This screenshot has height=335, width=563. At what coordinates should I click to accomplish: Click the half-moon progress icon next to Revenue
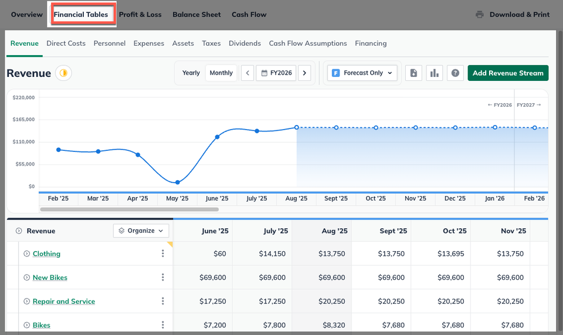pyautogui.click(x=63, y=73)
